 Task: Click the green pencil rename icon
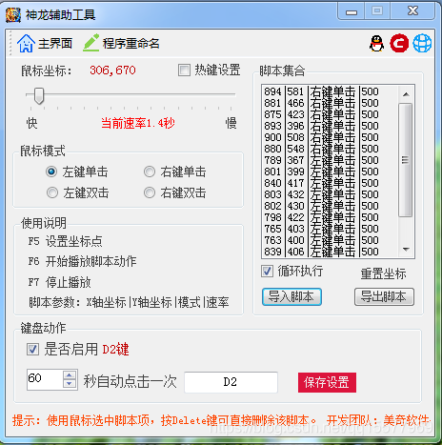90,43
